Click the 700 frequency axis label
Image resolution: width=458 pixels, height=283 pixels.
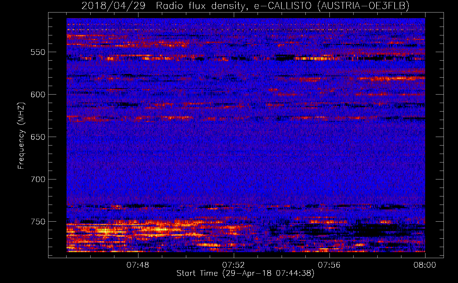click(x=38, y=179)
